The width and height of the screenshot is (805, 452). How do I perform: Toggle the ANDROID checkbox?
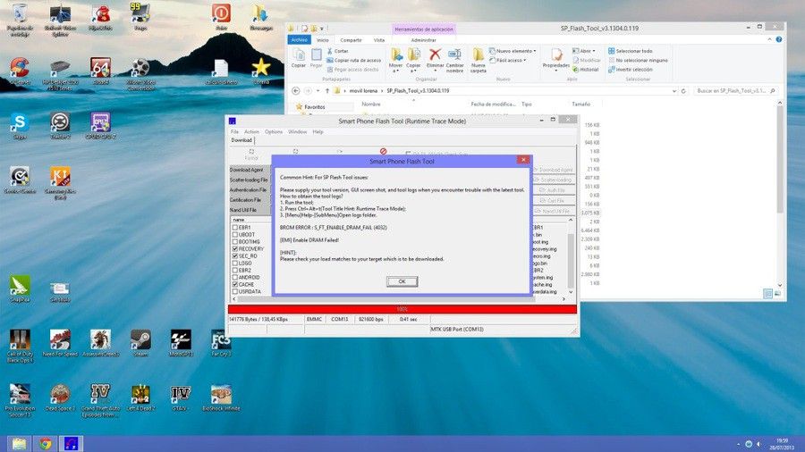point(235,277)
